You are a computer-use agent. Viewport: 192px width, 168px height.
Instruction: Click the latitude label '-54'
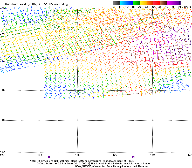[x=2, y=61]
